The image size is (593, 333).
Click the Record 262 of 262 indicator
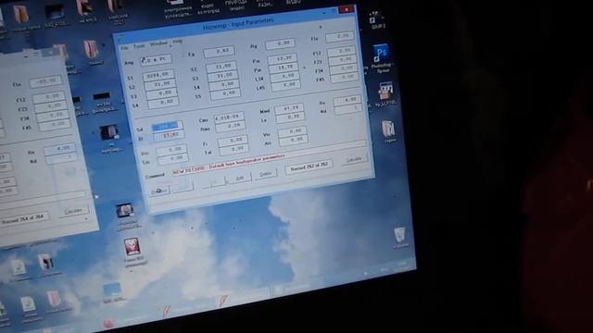[x=309, y=166]
